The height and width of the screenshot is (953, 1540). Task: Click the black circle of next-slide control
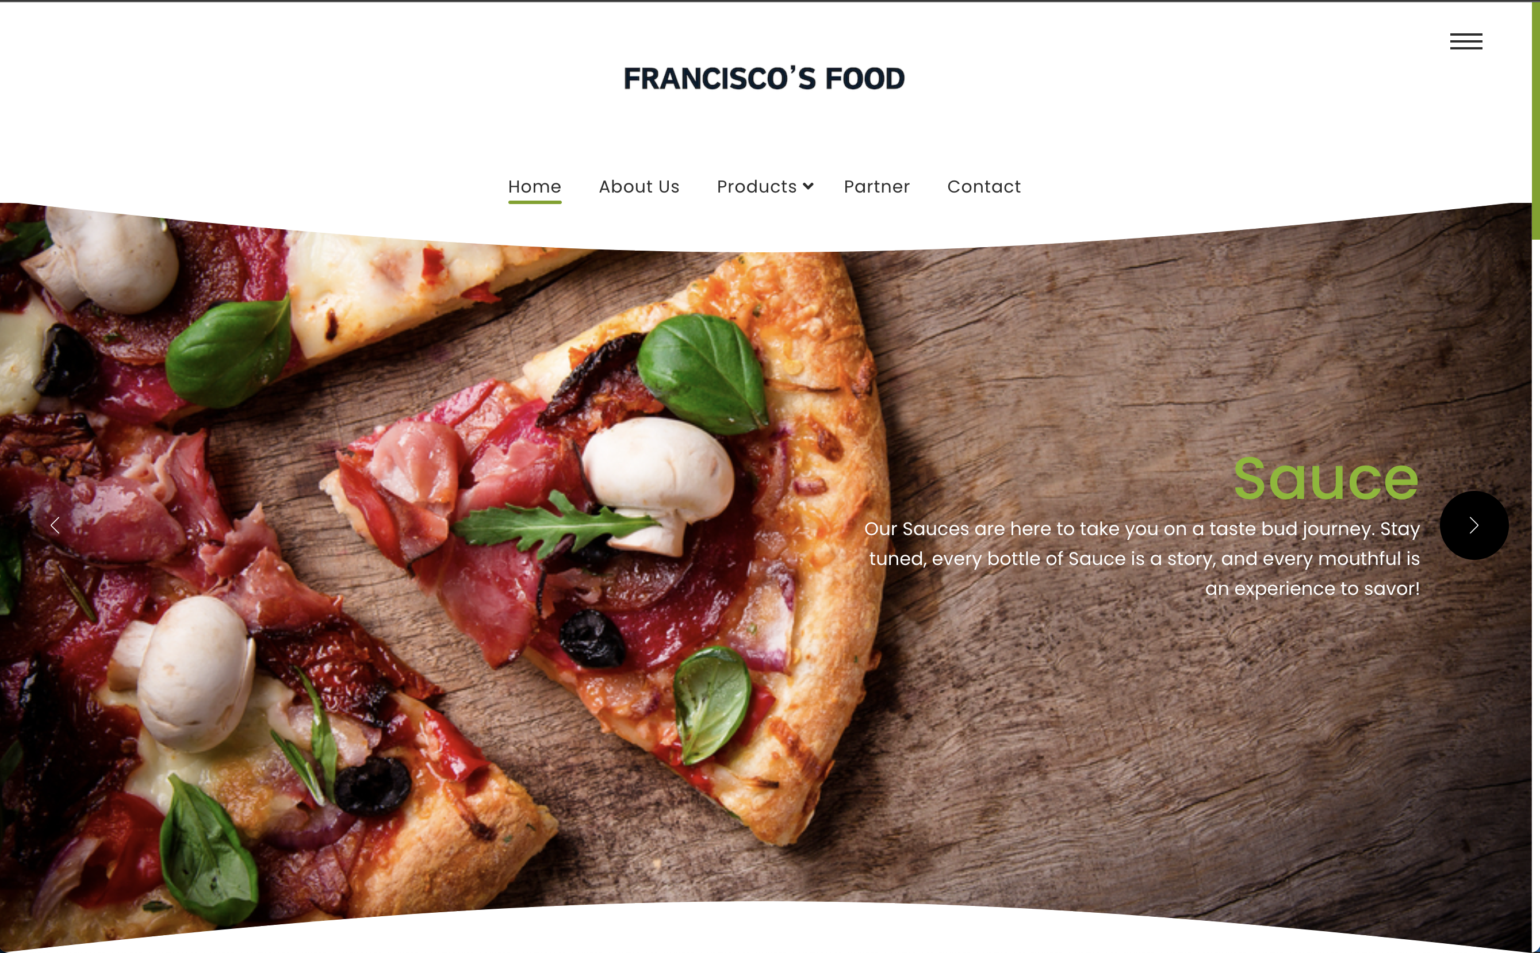(1474, 525)
